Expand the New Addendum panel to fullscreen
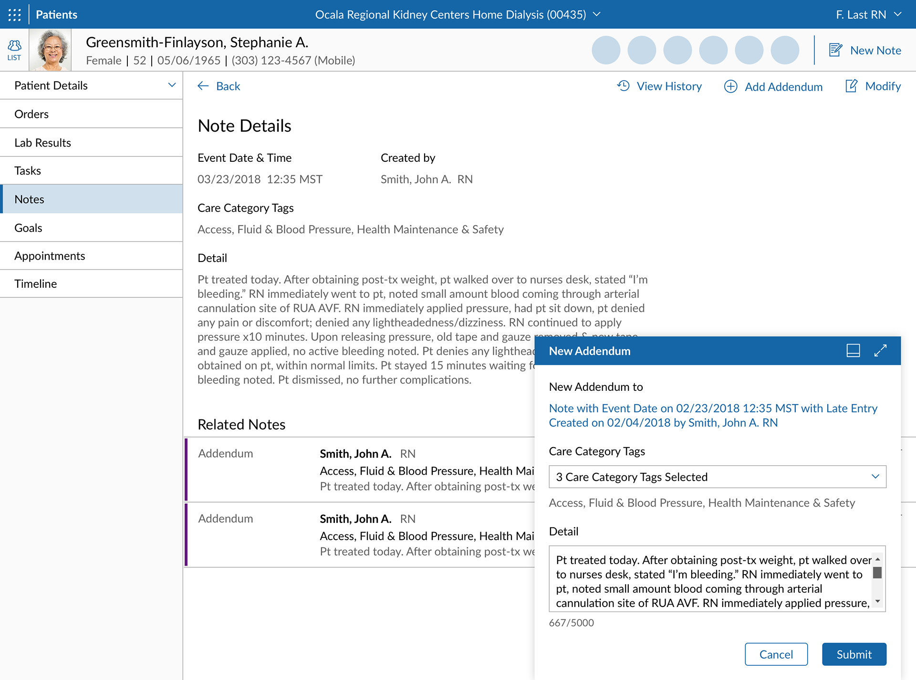Image resolution: width=916 pixels, height=680 pixels. [880, 351]
